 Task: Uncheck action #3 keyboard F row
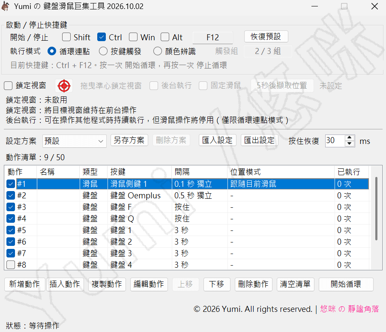11,207
